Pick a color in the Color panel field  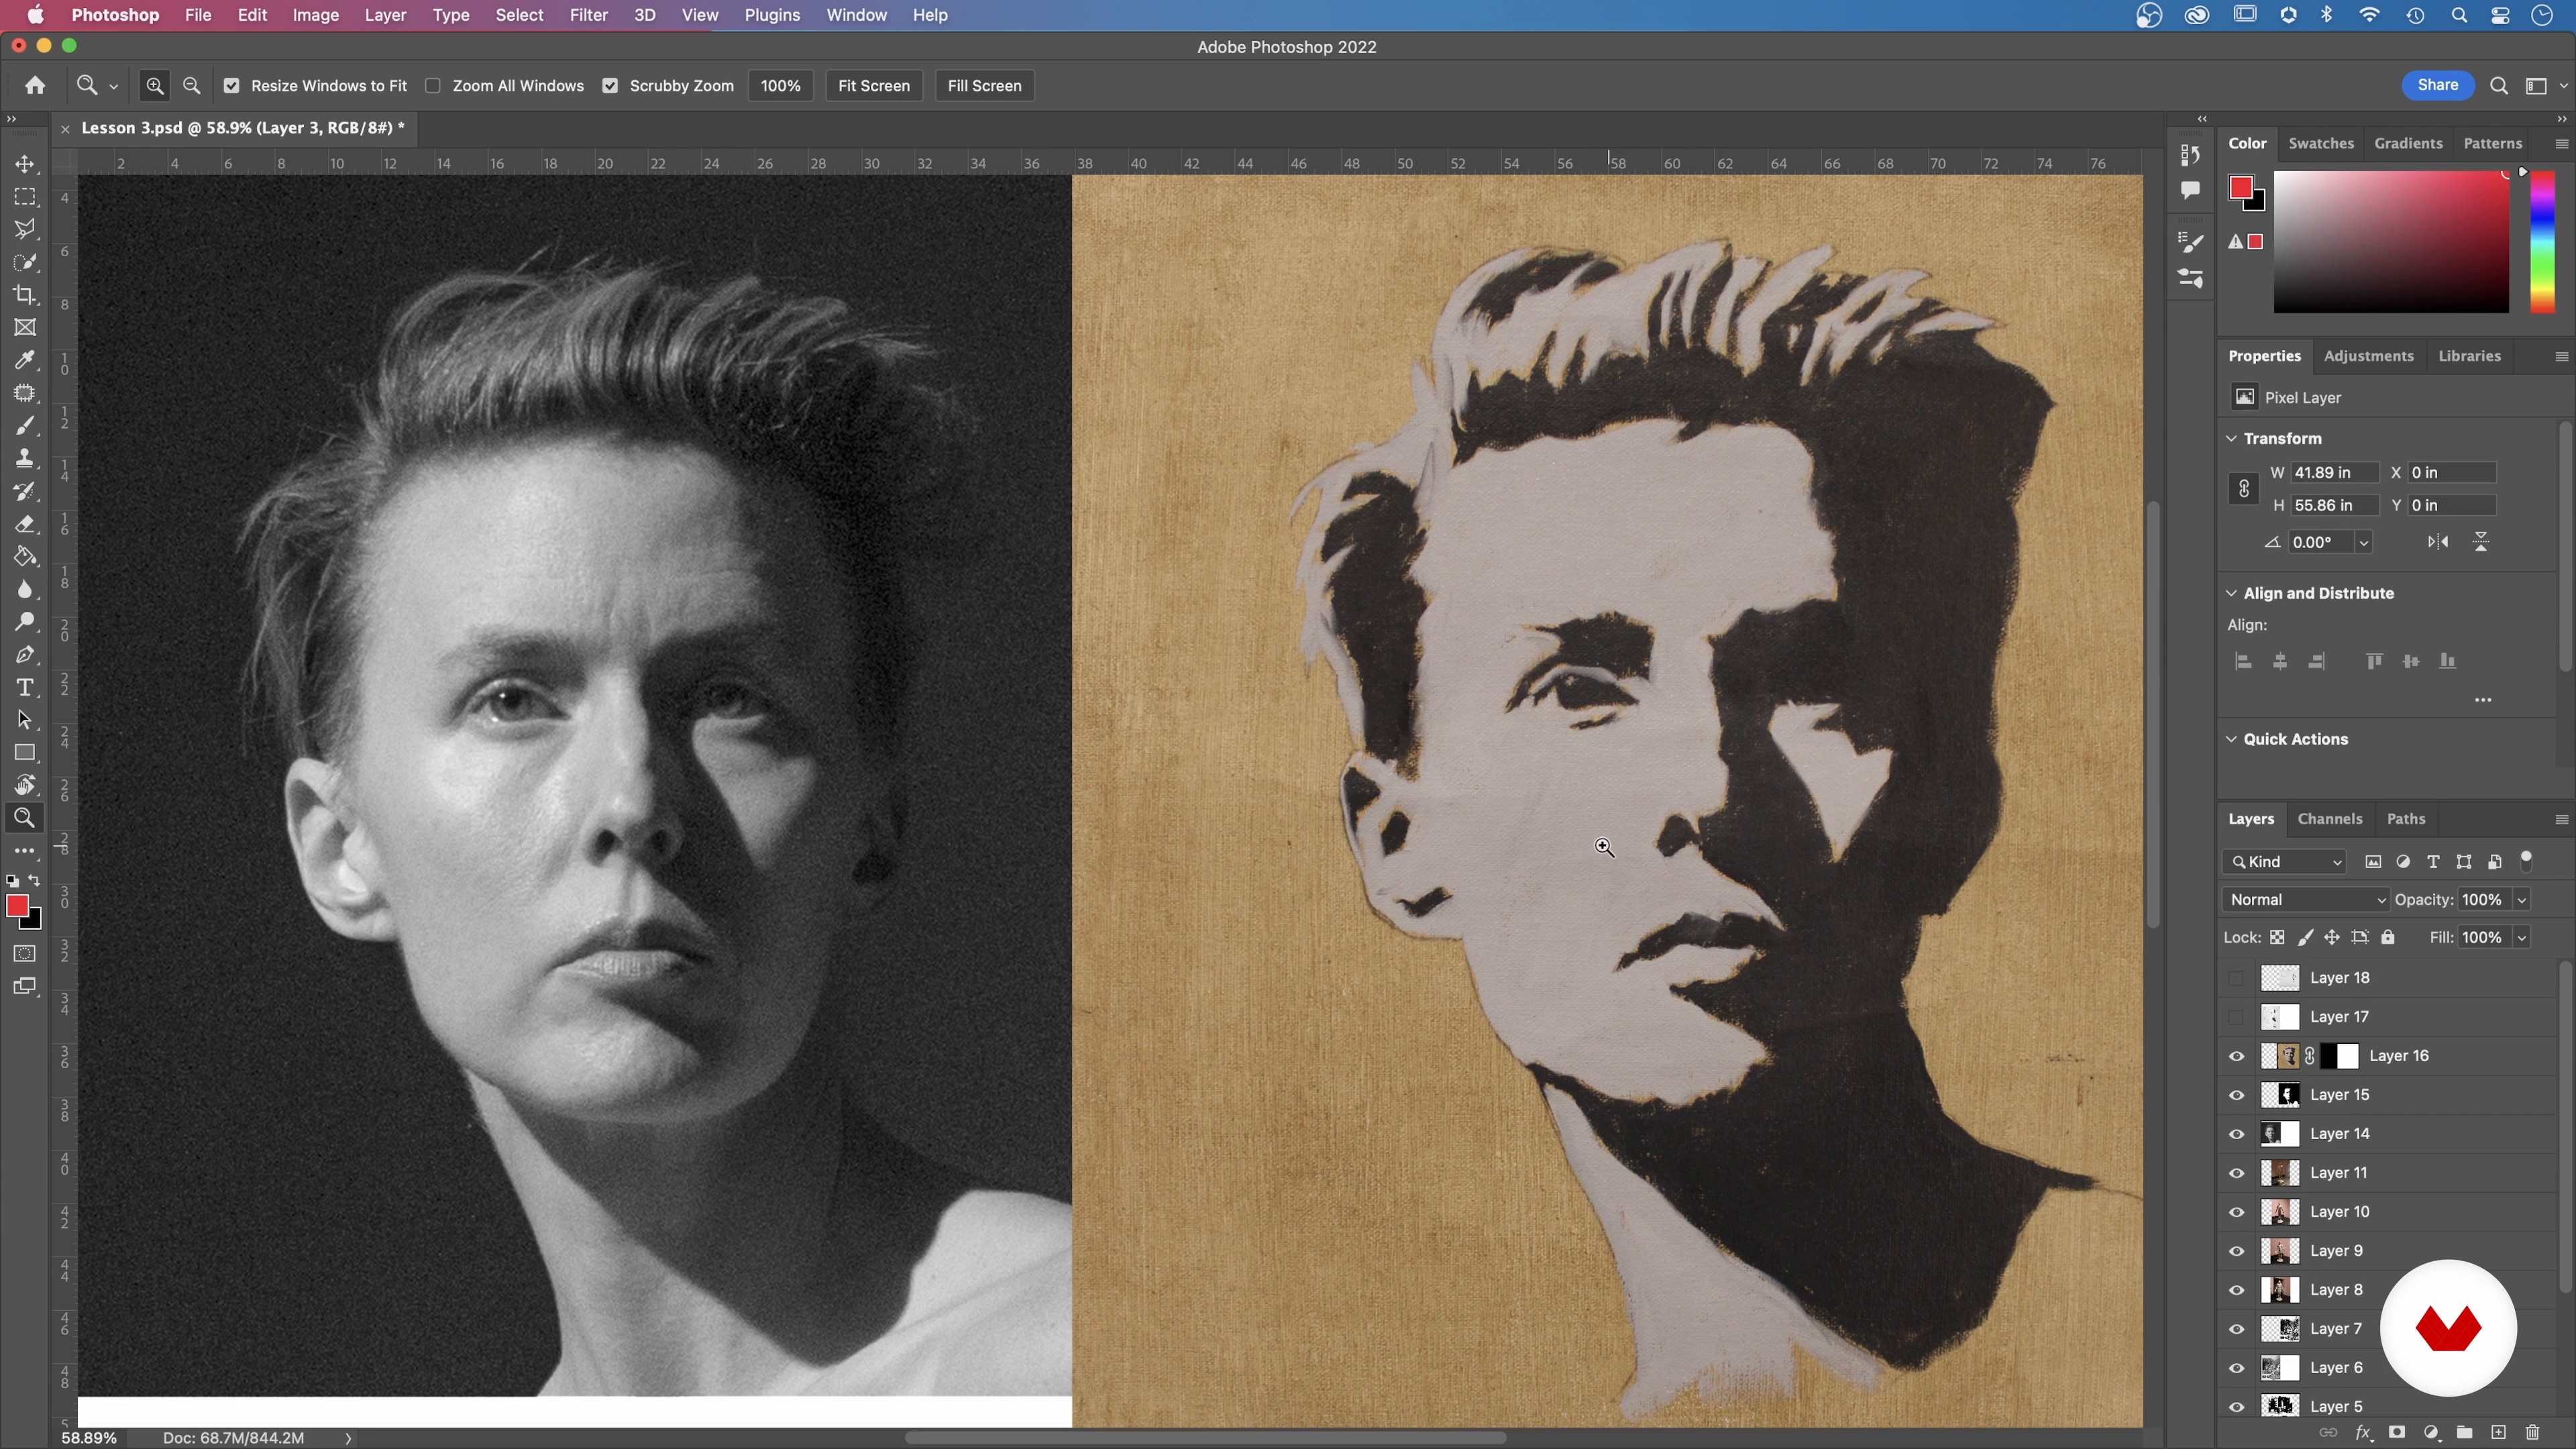[2391, 242]
